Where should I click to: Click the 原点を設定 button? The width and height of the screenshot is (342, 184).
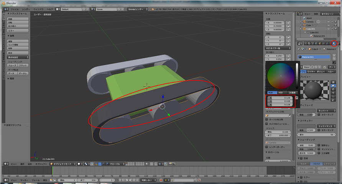click(x=18, y=57)
